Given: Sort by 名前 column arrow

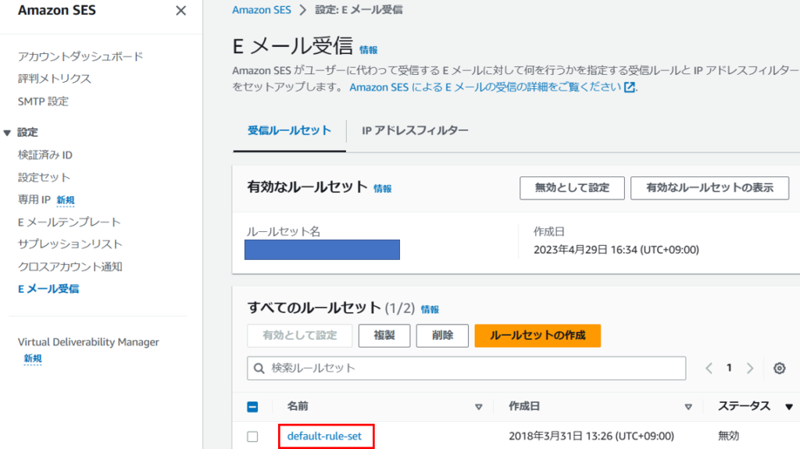Looking at the screenshot, I should (479, 407).
